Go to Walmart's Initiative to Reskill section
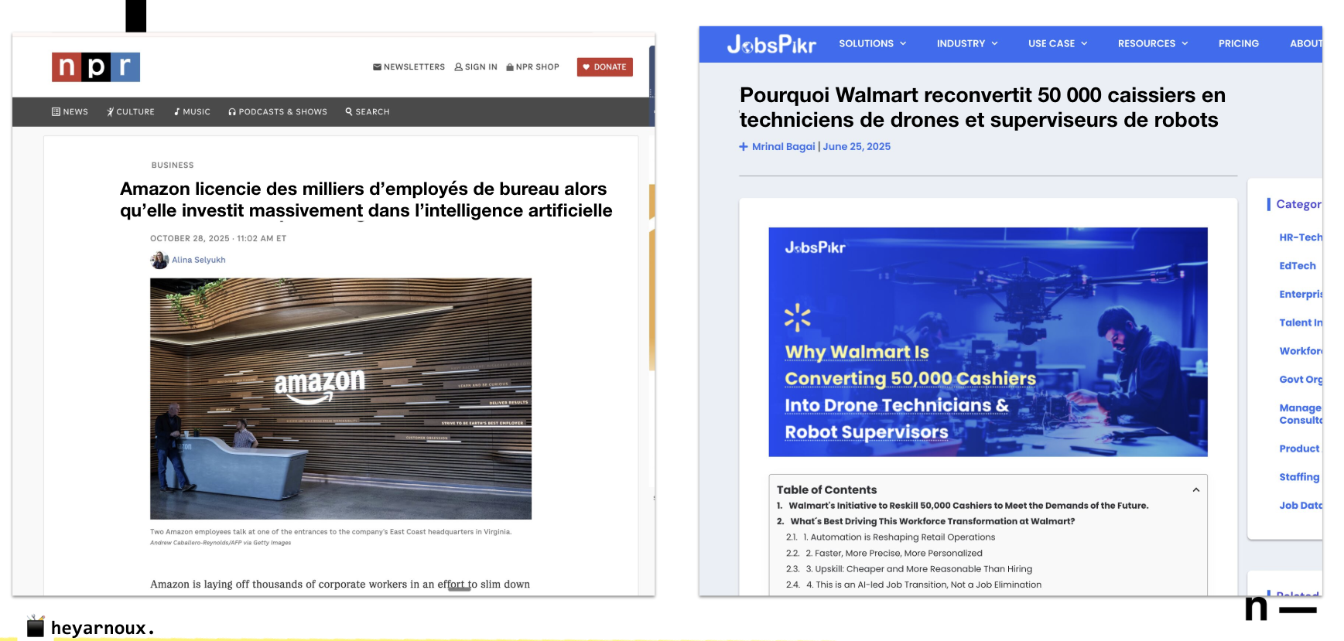1344x641 pixels. tap(969, 506)
